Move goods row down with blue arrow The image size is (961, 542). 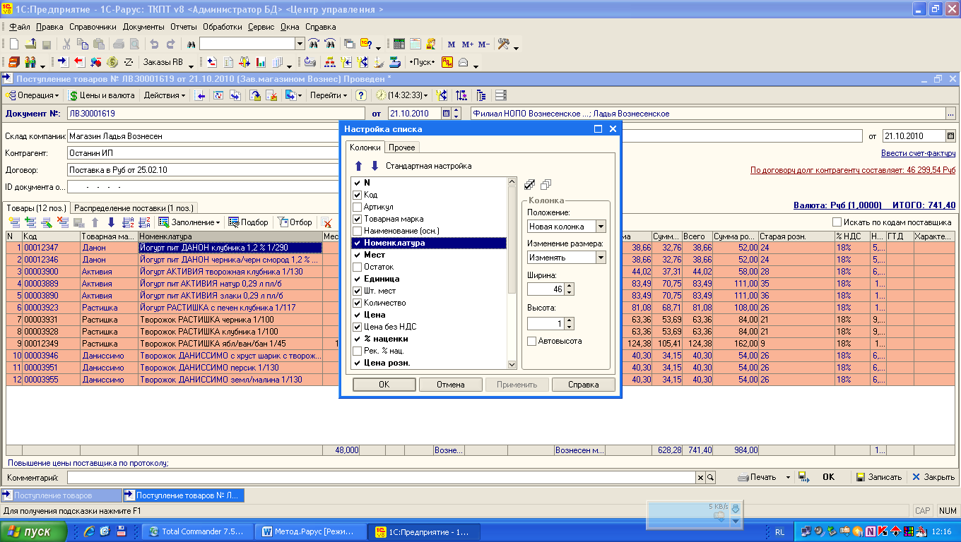click(x=111, y=222)
